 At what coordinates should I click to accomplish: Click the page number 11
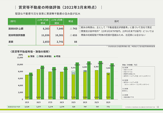point(158,107)
